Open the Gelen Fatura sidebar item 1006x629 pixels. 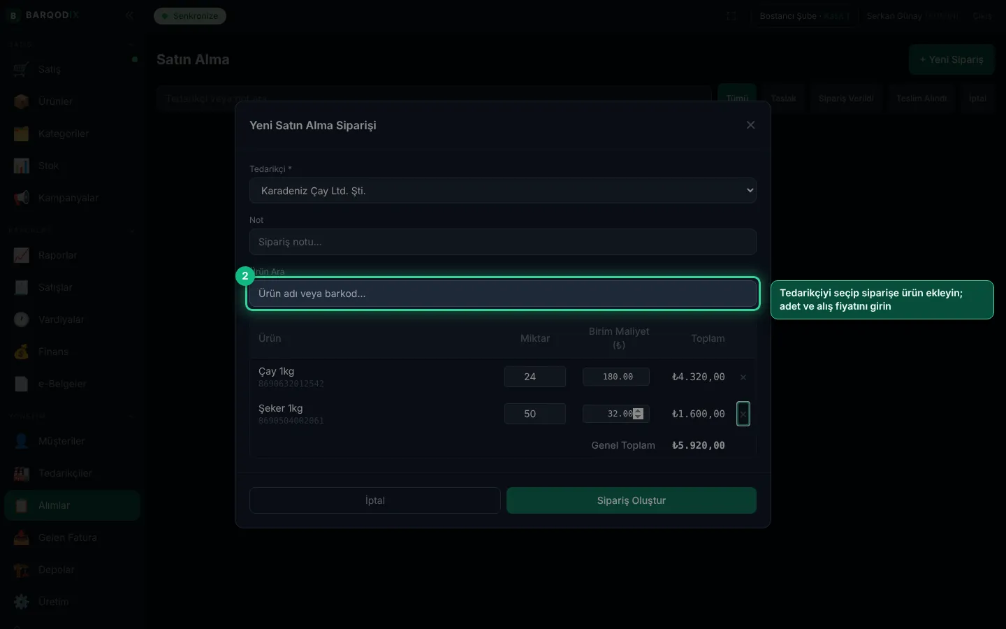point(72,537)
